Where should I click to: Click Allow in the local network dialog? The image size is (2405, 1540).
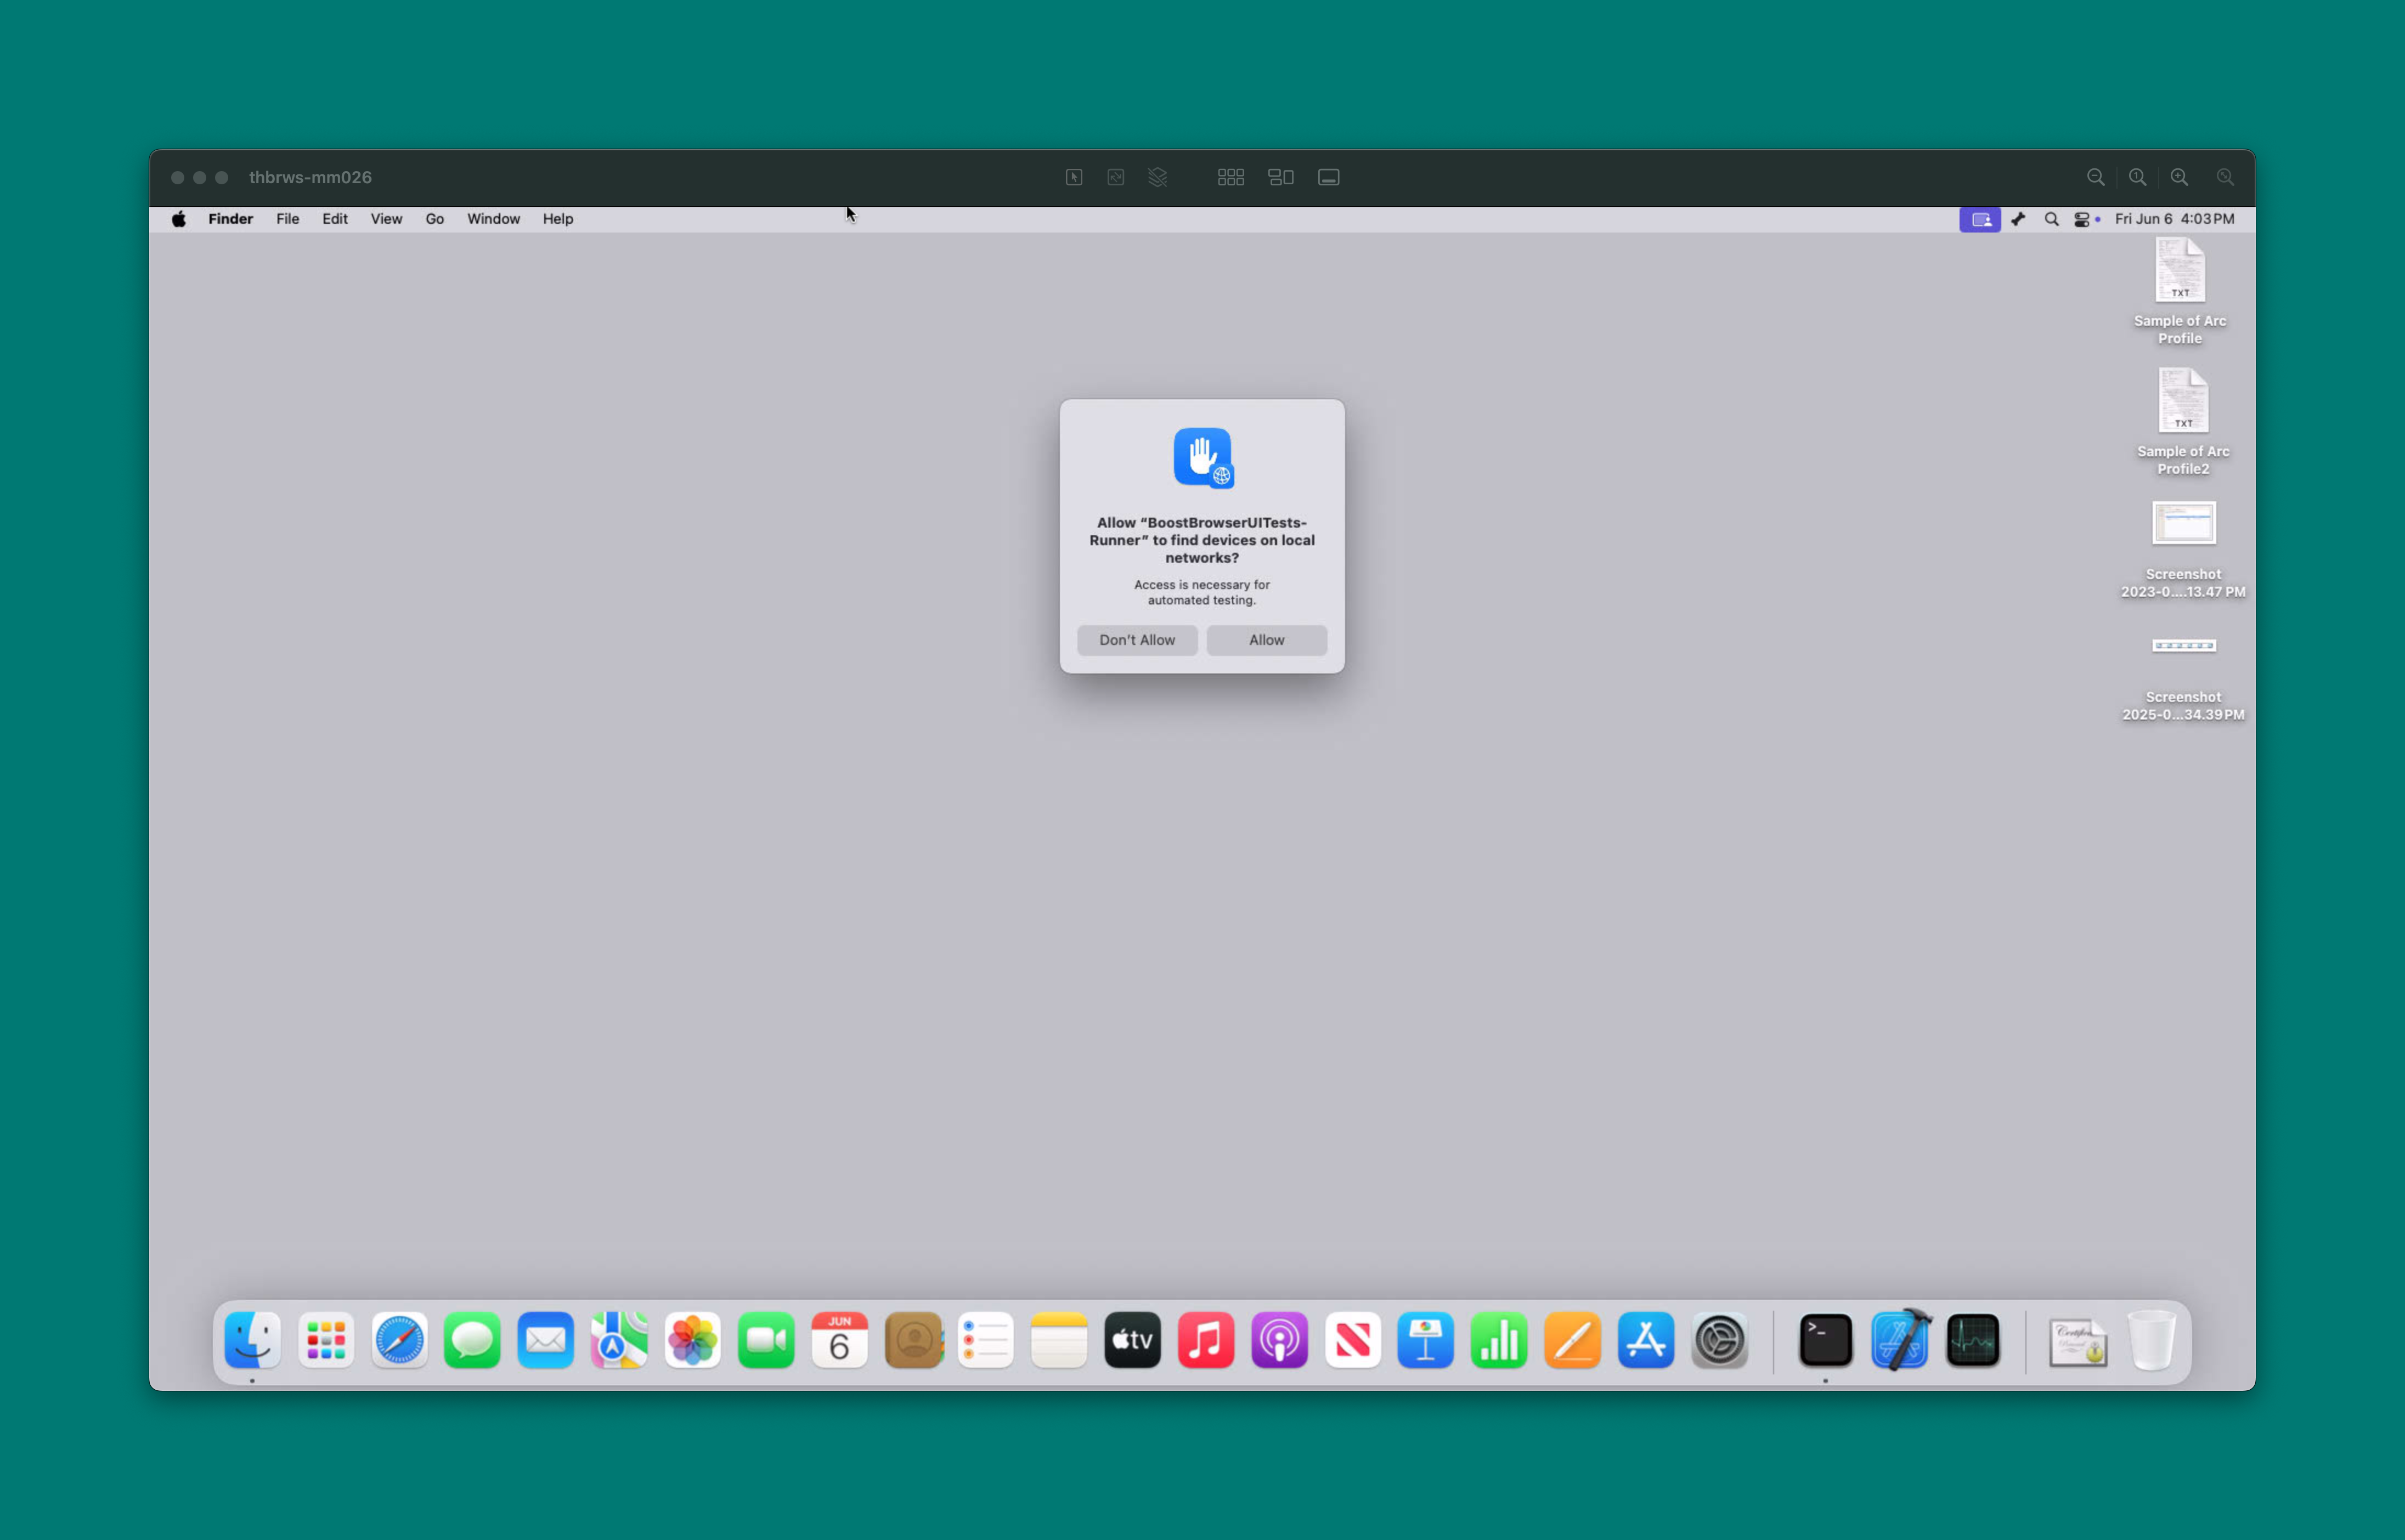click(x=1266, y=640)
